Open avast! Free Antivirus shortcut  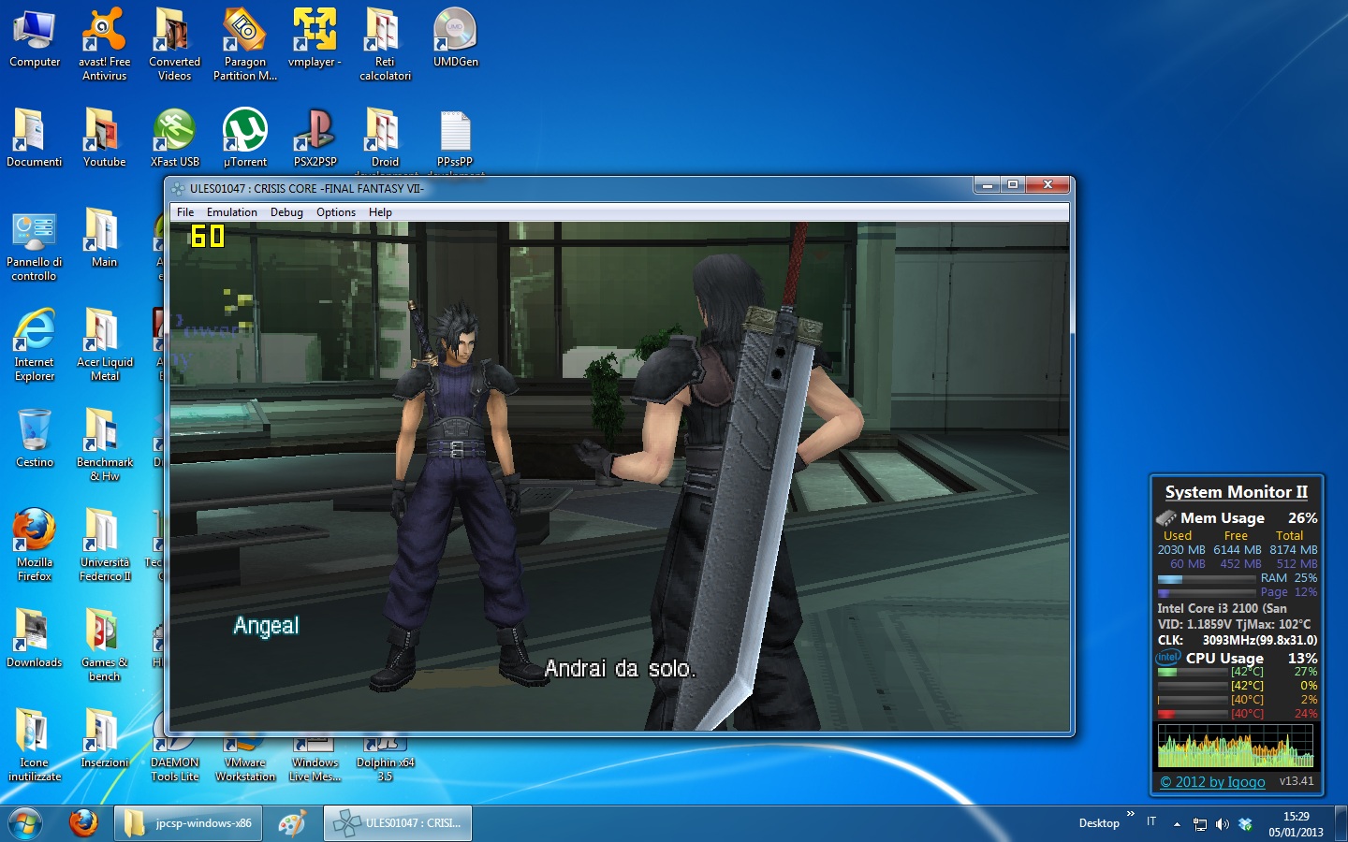tap(104, 32)
